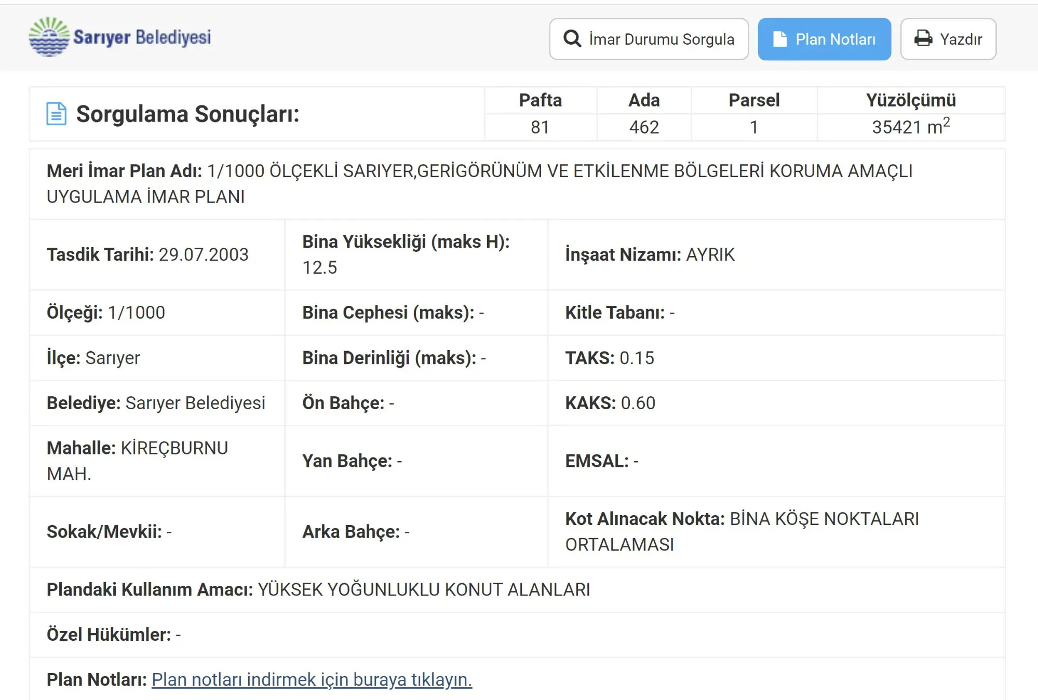Select Yüzölçümü value 35421 m²
Viewport: 1038px width, 700px height.
911,126
